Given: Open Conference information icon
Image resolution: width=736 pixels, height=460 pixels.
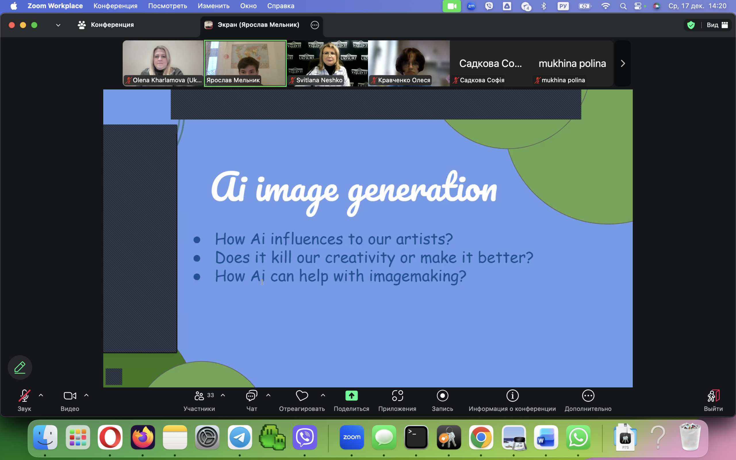Looking at the screenshot, I should click(512, 396).
